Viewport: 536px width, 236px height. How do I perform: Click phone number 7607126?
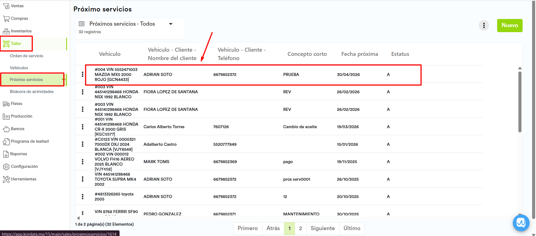point(221,127)
